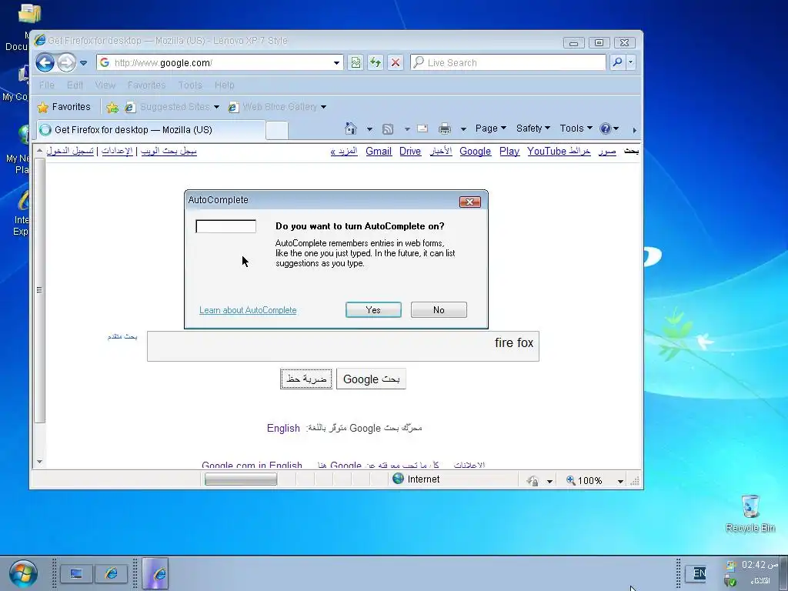Open the Tools command bar menu
Screen dimensions: 788x591
(x=576, y=129)
